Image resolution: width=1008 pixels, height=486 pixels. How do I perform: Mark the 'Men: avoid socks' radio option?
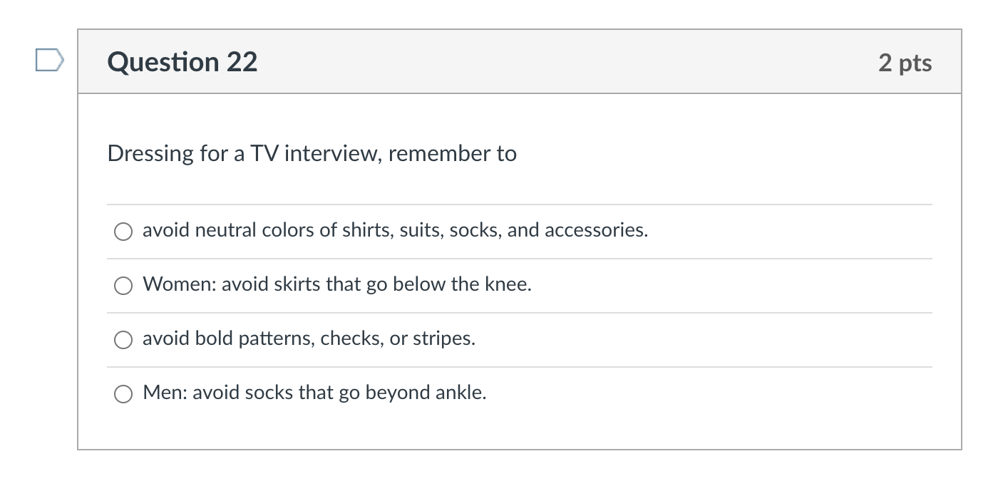123,394
